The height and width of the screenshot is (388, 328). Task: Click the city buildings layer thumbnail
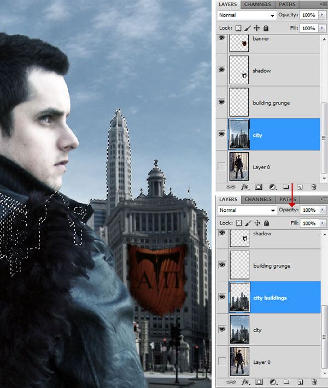point(240,297)
